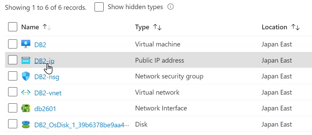Click the DB2 virtual machine icon
The image size is (312, 135).
(x=26, y=44)
